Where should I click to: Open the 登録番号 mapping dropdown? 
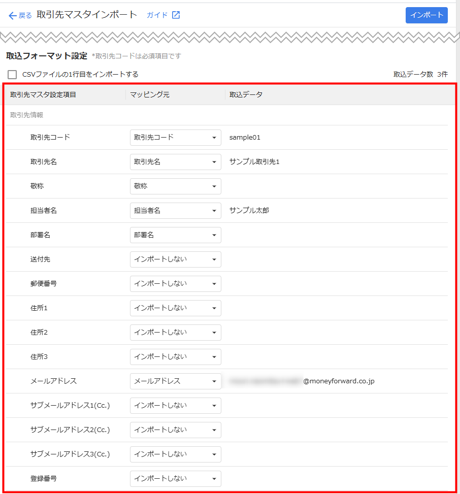click(175, 479)
